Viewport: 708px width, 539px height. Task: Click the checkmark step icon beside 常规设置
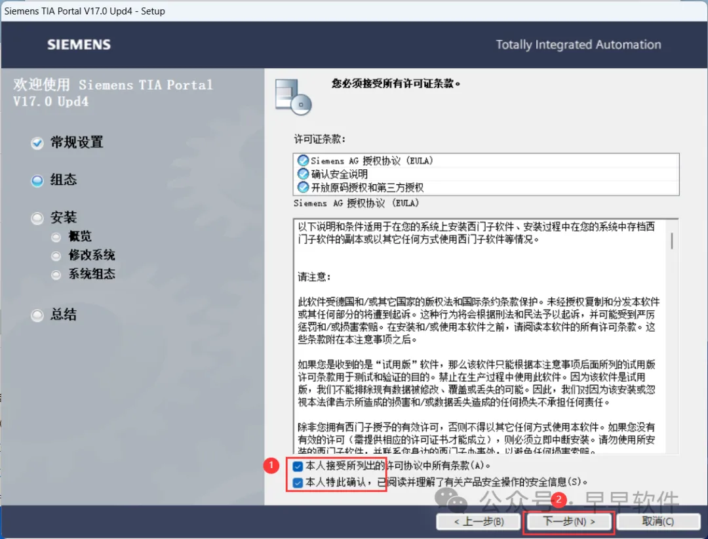(37, 143)
